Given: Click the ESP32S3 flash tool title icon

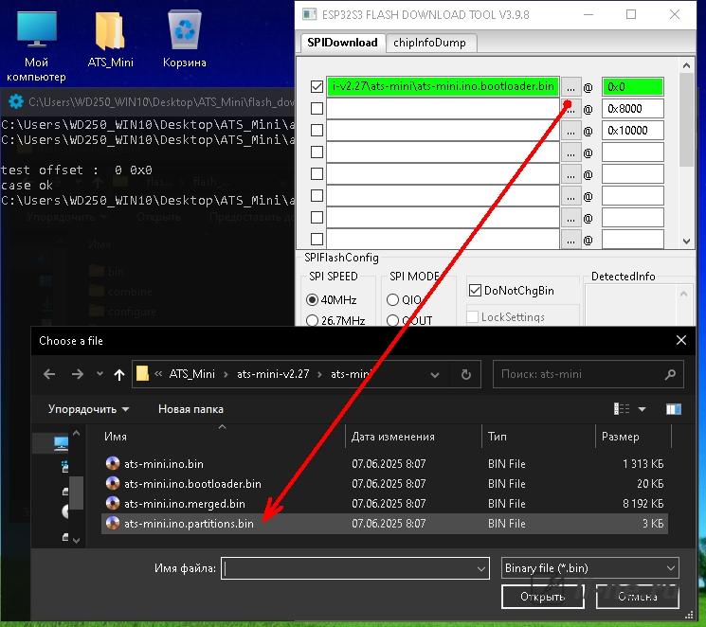Looking at the screenshot, I should [x=309, y=14].
